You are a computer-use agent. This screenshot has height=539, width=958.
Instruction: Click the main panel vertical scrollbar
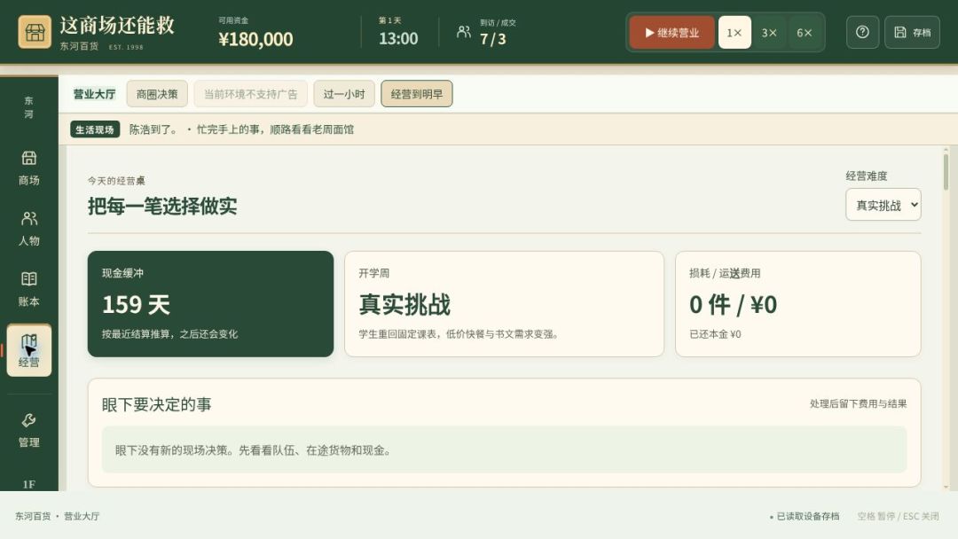(946, 172)
